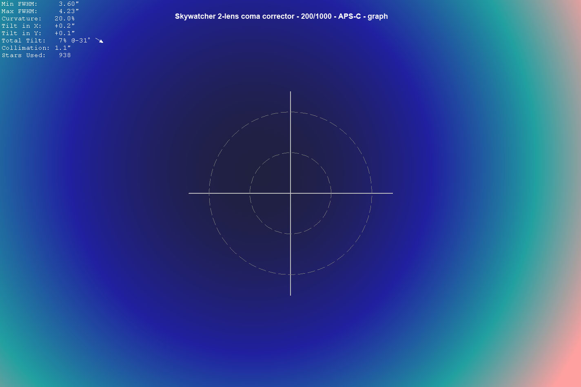Click the Tilt in Y value +0.1"

(64, 33)
